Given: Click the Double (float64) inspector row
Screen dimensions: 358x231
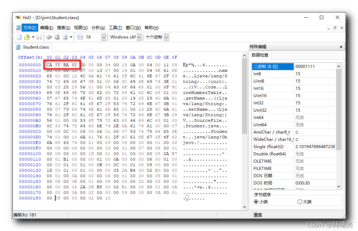Looking at the screenshot, I should (294, 154).
